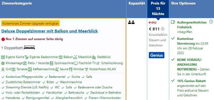Click the help question mark icon beside Frühstück

[x=211, y=22]
